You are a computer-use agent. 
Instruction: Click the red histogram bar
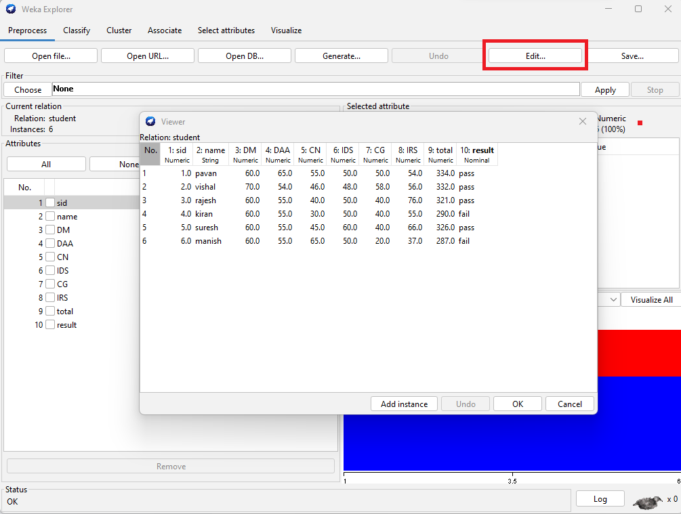coord(639,353)
